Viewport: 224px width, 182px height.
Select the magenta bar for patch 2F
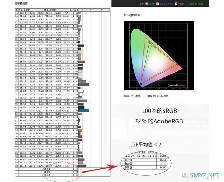(80, 114)
